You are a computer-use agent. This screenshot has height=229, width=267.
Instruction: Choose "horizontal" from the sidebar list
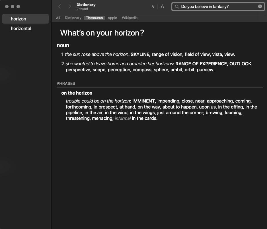(x=21, y=28)
